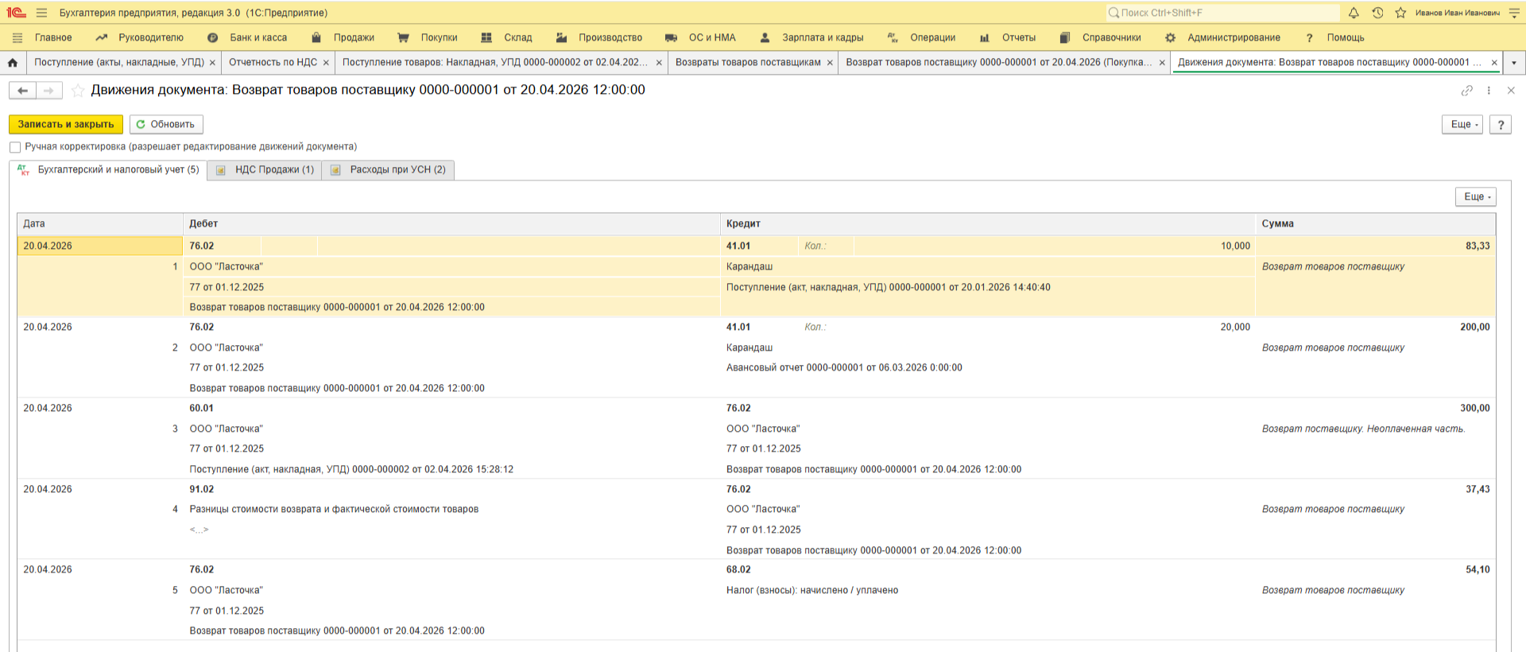Open main hamburger menu icon
Viewport: 1526px width, 652px height.
point(42,13)
